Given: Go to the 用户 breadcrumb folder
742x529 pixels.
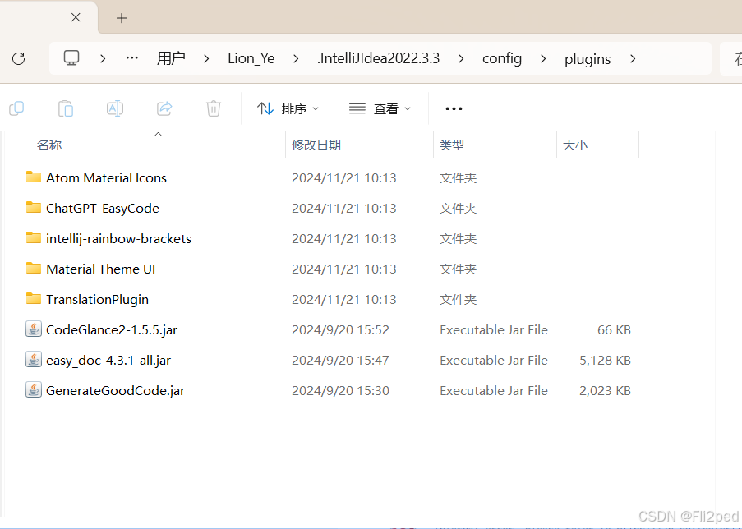Looking at the screenshot, I should click(171, 58).
